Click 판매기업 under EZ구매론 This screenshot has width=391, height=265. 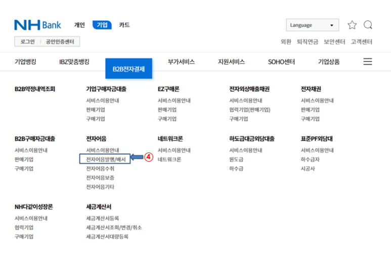coord(167,109)
